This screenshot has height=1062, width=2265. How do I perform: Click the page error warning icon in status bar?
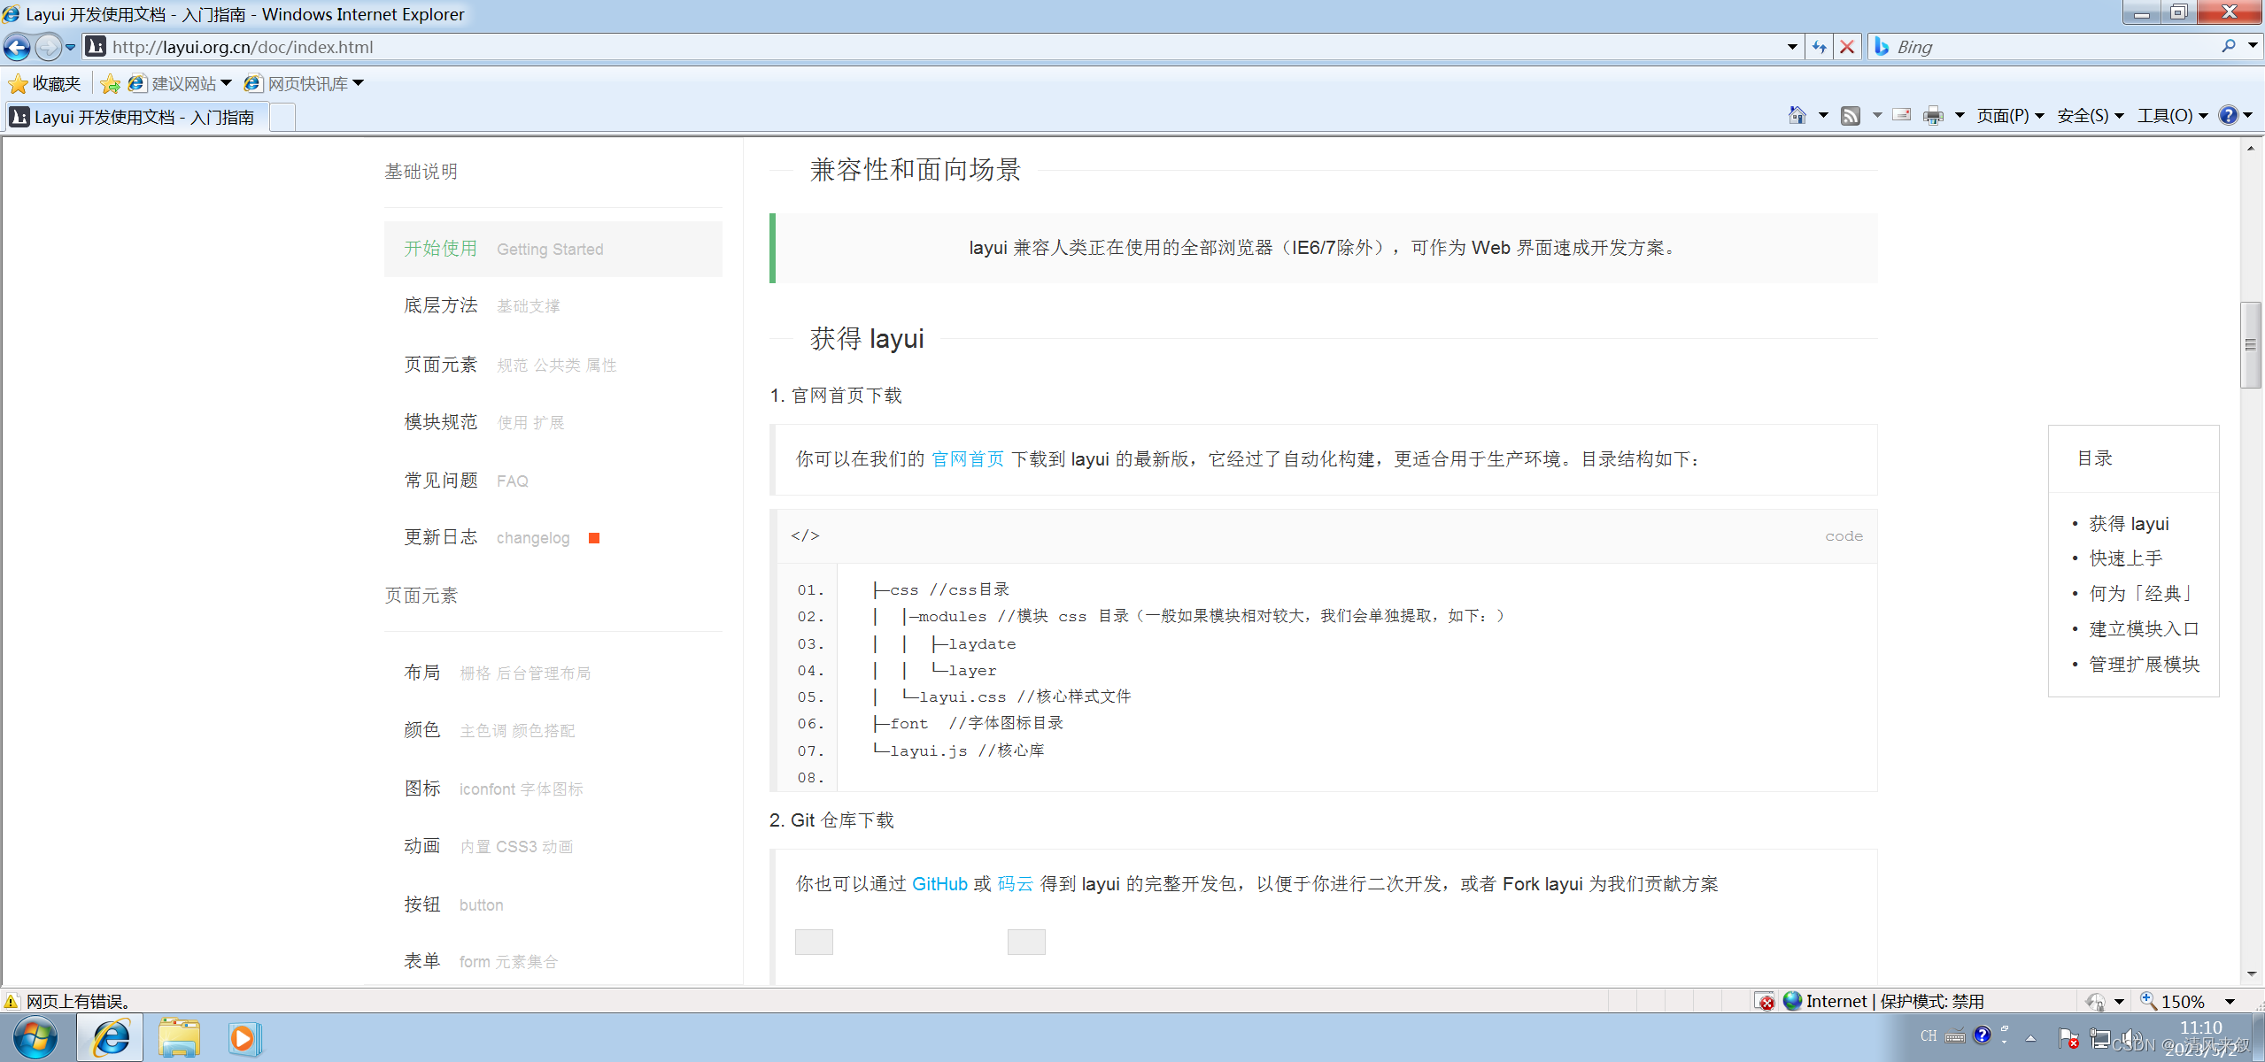(12, 1001)
